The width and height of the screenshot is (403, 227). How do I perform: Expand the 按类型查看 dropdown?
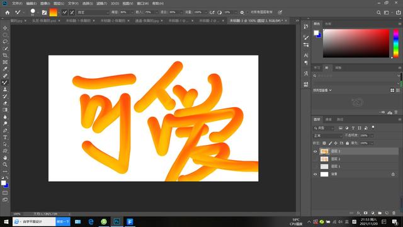(x=322, y=90)
